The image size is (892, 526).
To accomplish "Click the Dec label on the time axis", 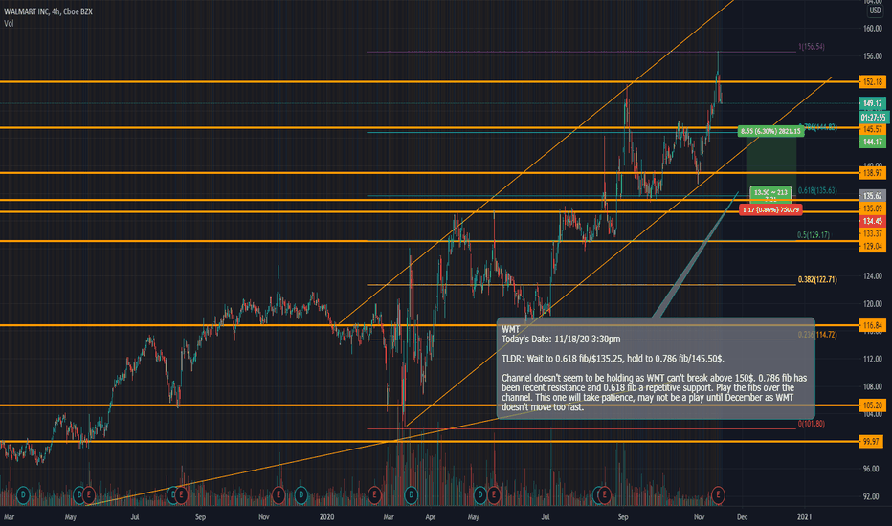I will pyautogui.click(x=742, y=516).
